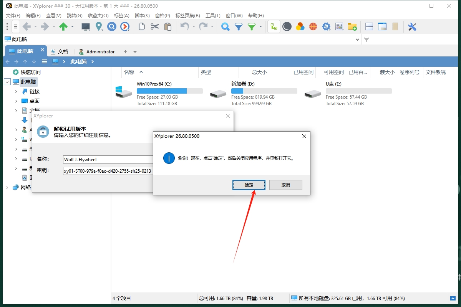Click the Paste clipboard icon
This screenshot has height=307, width=461.
pos(168,26)
